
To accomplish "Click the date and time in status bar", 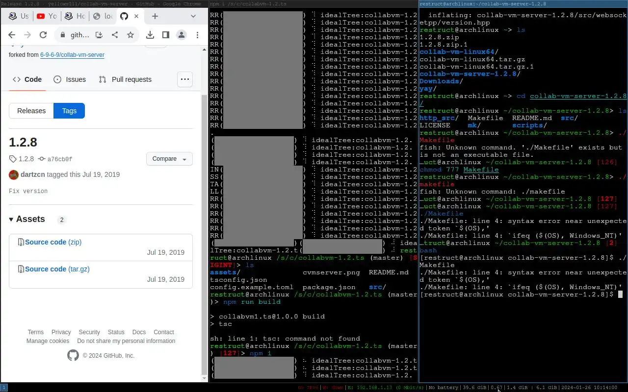I will tap(589, 388).
